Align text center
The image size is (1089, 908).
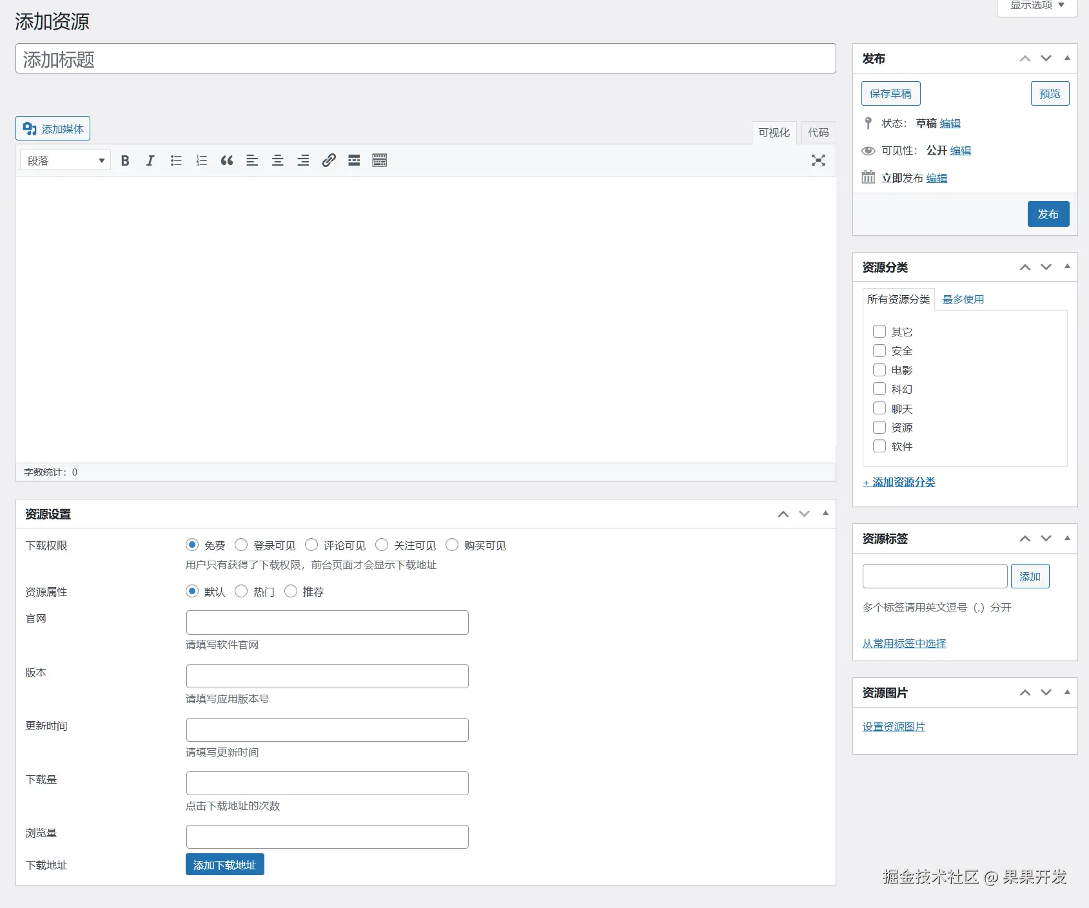pos(278,160)
